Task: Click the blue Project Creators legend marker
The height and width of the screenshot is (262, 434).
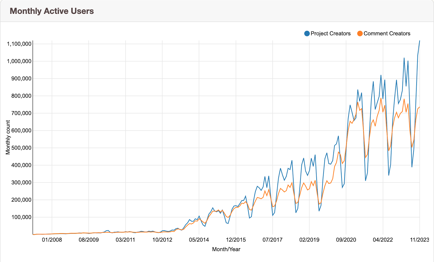Action: (x=307, y=33)
